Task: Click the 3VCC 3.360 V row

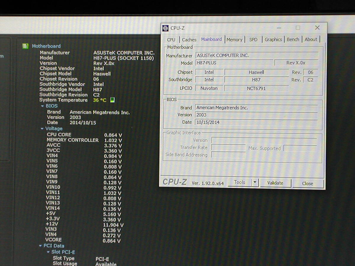Action: point(84,151)
